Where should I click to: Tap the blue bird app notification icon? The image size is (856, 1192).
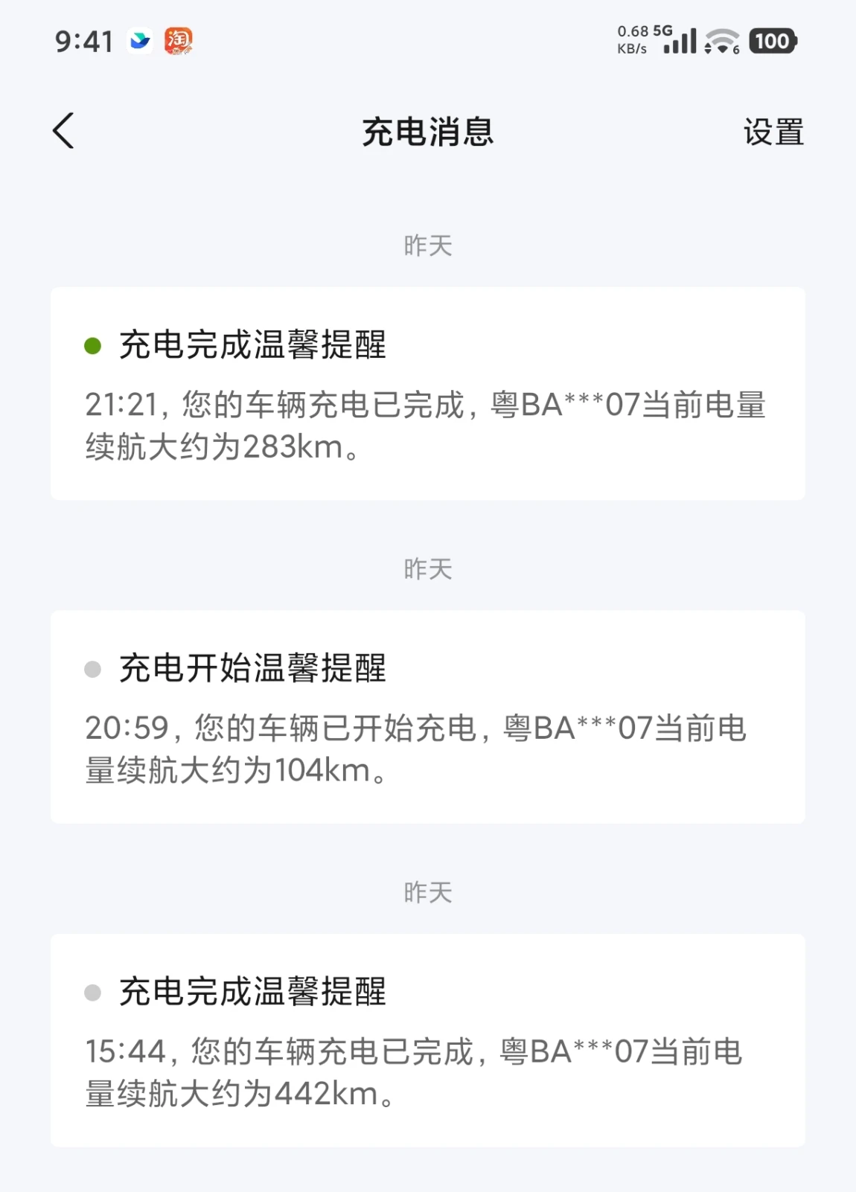click(140, 41)
